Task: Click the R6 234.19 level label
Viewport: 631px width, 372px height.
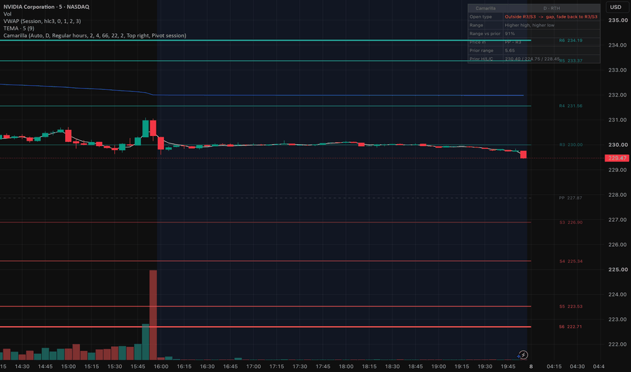Action: (571, 41)
